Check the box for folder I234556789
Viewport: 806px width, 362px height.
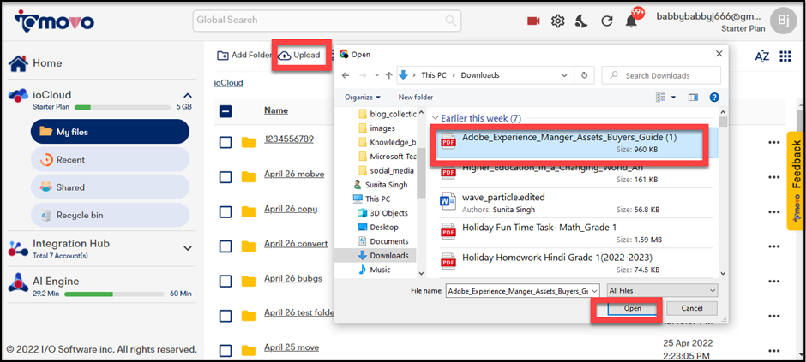(x=226, y=143)
